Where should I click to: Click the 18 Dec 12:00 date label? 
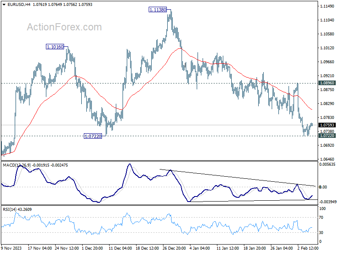coord(147,248)
